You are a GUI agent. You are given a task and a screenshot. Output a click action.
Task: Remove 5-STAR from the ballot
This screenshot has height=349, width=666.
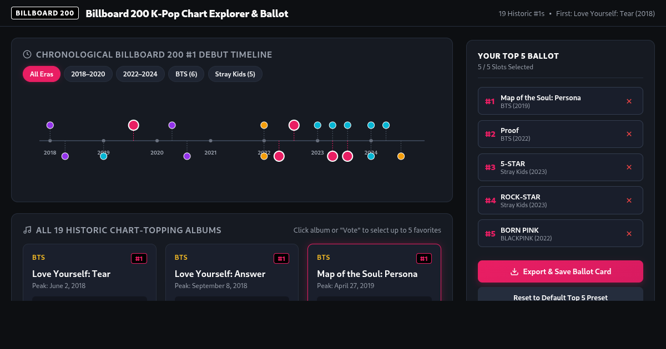pos(629,167)
